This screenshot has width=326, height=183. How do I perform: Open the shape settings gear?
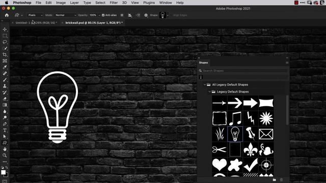[x=146, y=15]
